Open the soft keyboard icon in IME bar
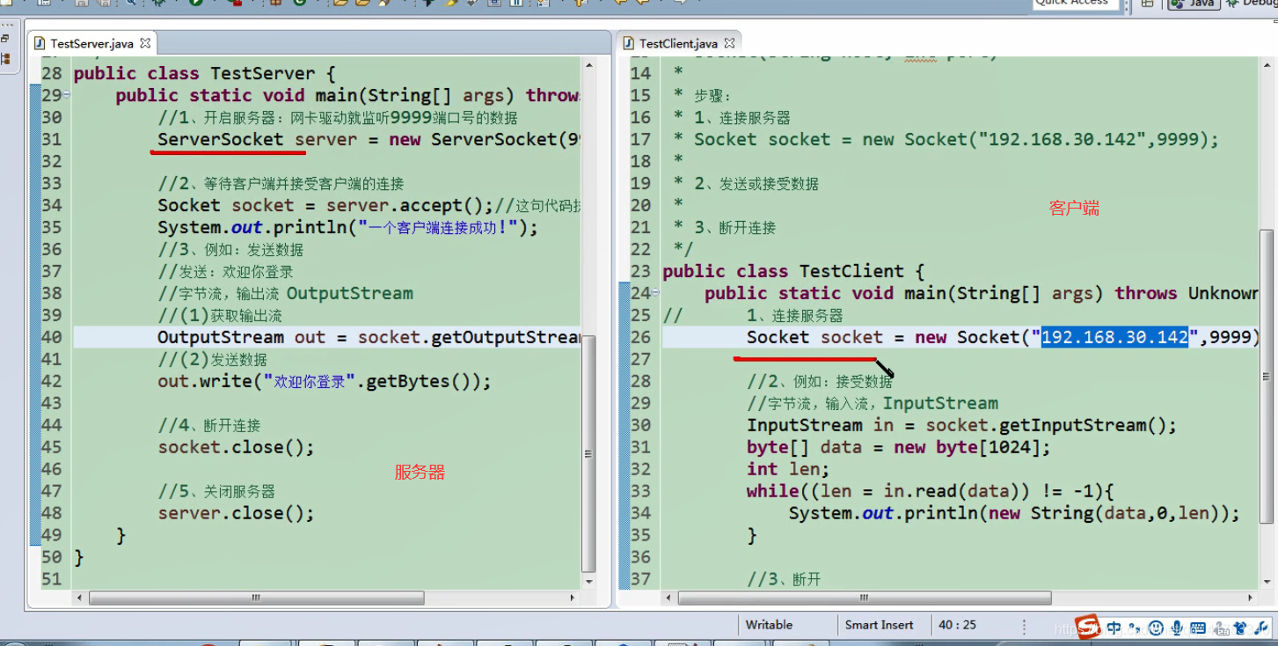 (1197, 628)
